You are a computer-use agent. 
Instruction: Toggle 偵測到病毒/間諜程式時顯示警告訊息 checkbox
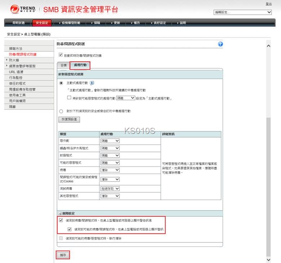[61, 220]
